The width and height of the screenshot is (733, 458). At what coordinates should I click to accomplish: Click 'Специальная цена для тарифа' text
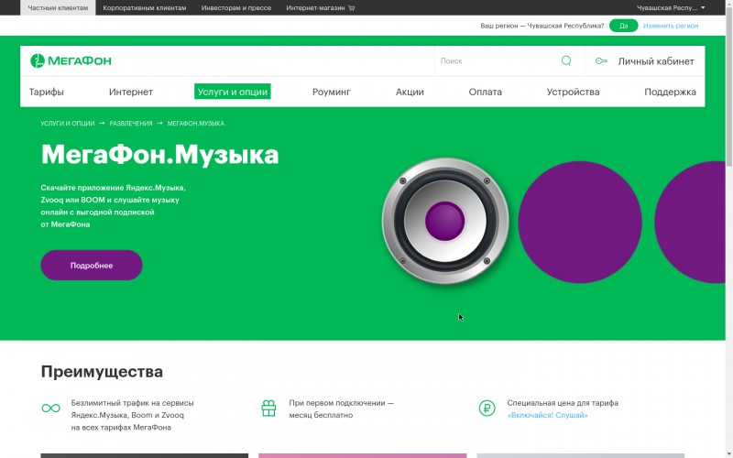point(563,403)
